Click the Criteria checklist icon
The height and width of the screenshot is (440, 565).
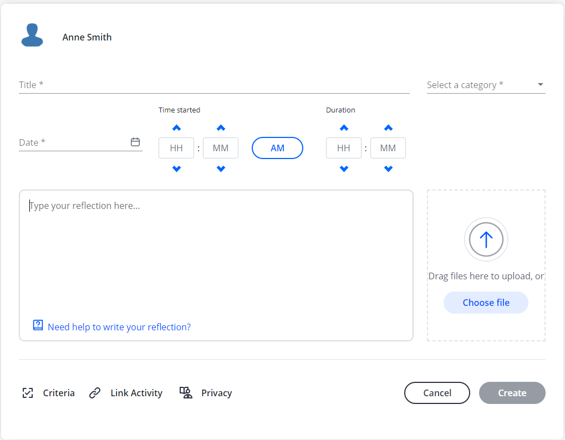(28, 393)
